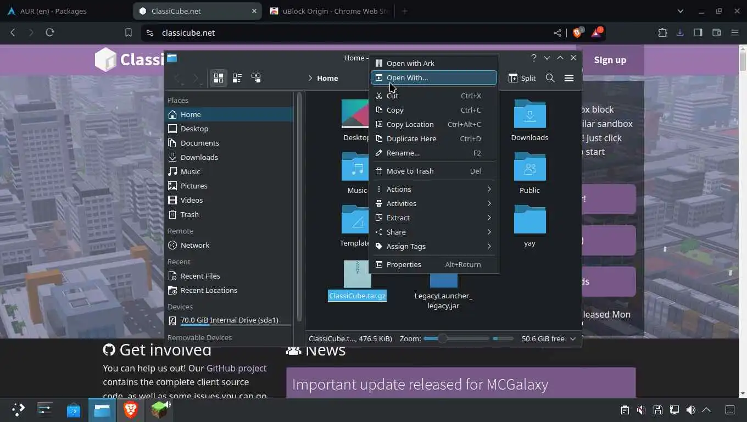The image size is (747, 422).
Task: Open the browser Downloads icon
Action: 680,32
